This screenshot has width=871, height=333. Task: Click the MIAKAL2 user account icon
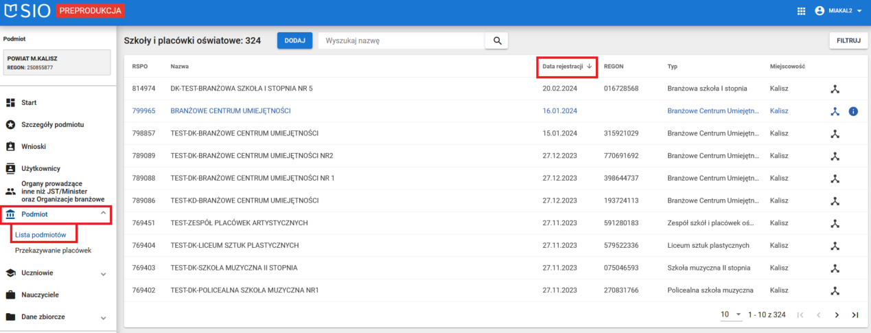819,12
